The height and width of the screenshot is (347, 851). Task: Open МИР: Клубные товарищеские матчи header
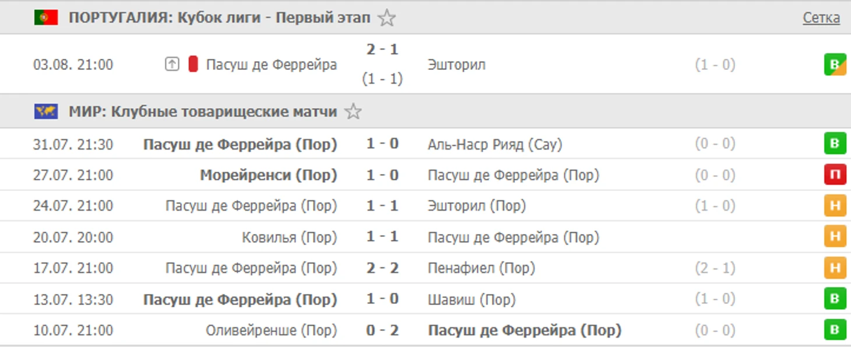(x=203, y=111)
